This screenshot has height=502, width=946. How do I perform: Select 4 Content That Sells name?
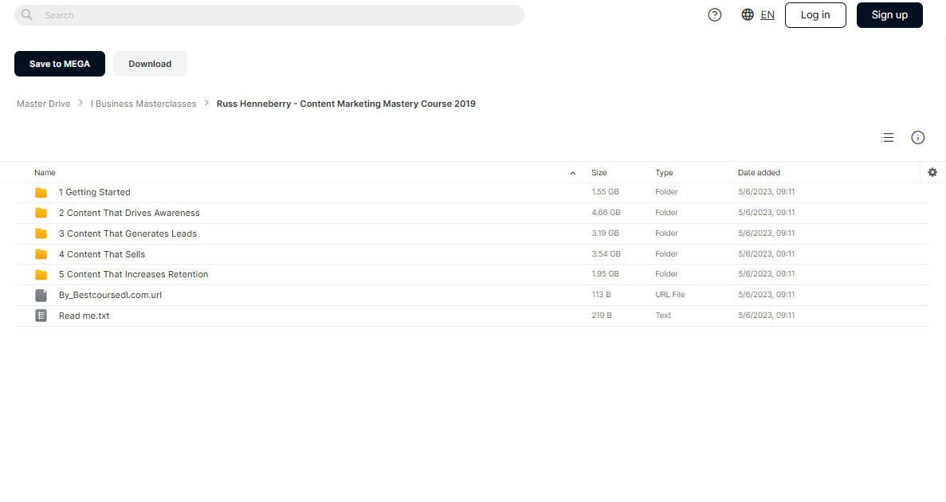click(102, 255)
